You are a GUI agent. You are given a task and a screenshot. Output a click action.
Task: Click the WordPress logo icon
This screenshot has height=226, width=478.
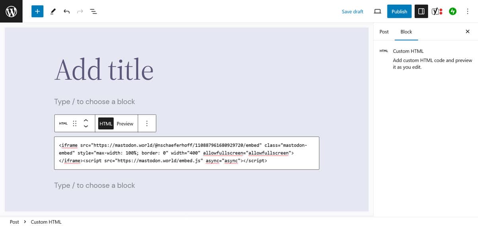pos(11,12)
